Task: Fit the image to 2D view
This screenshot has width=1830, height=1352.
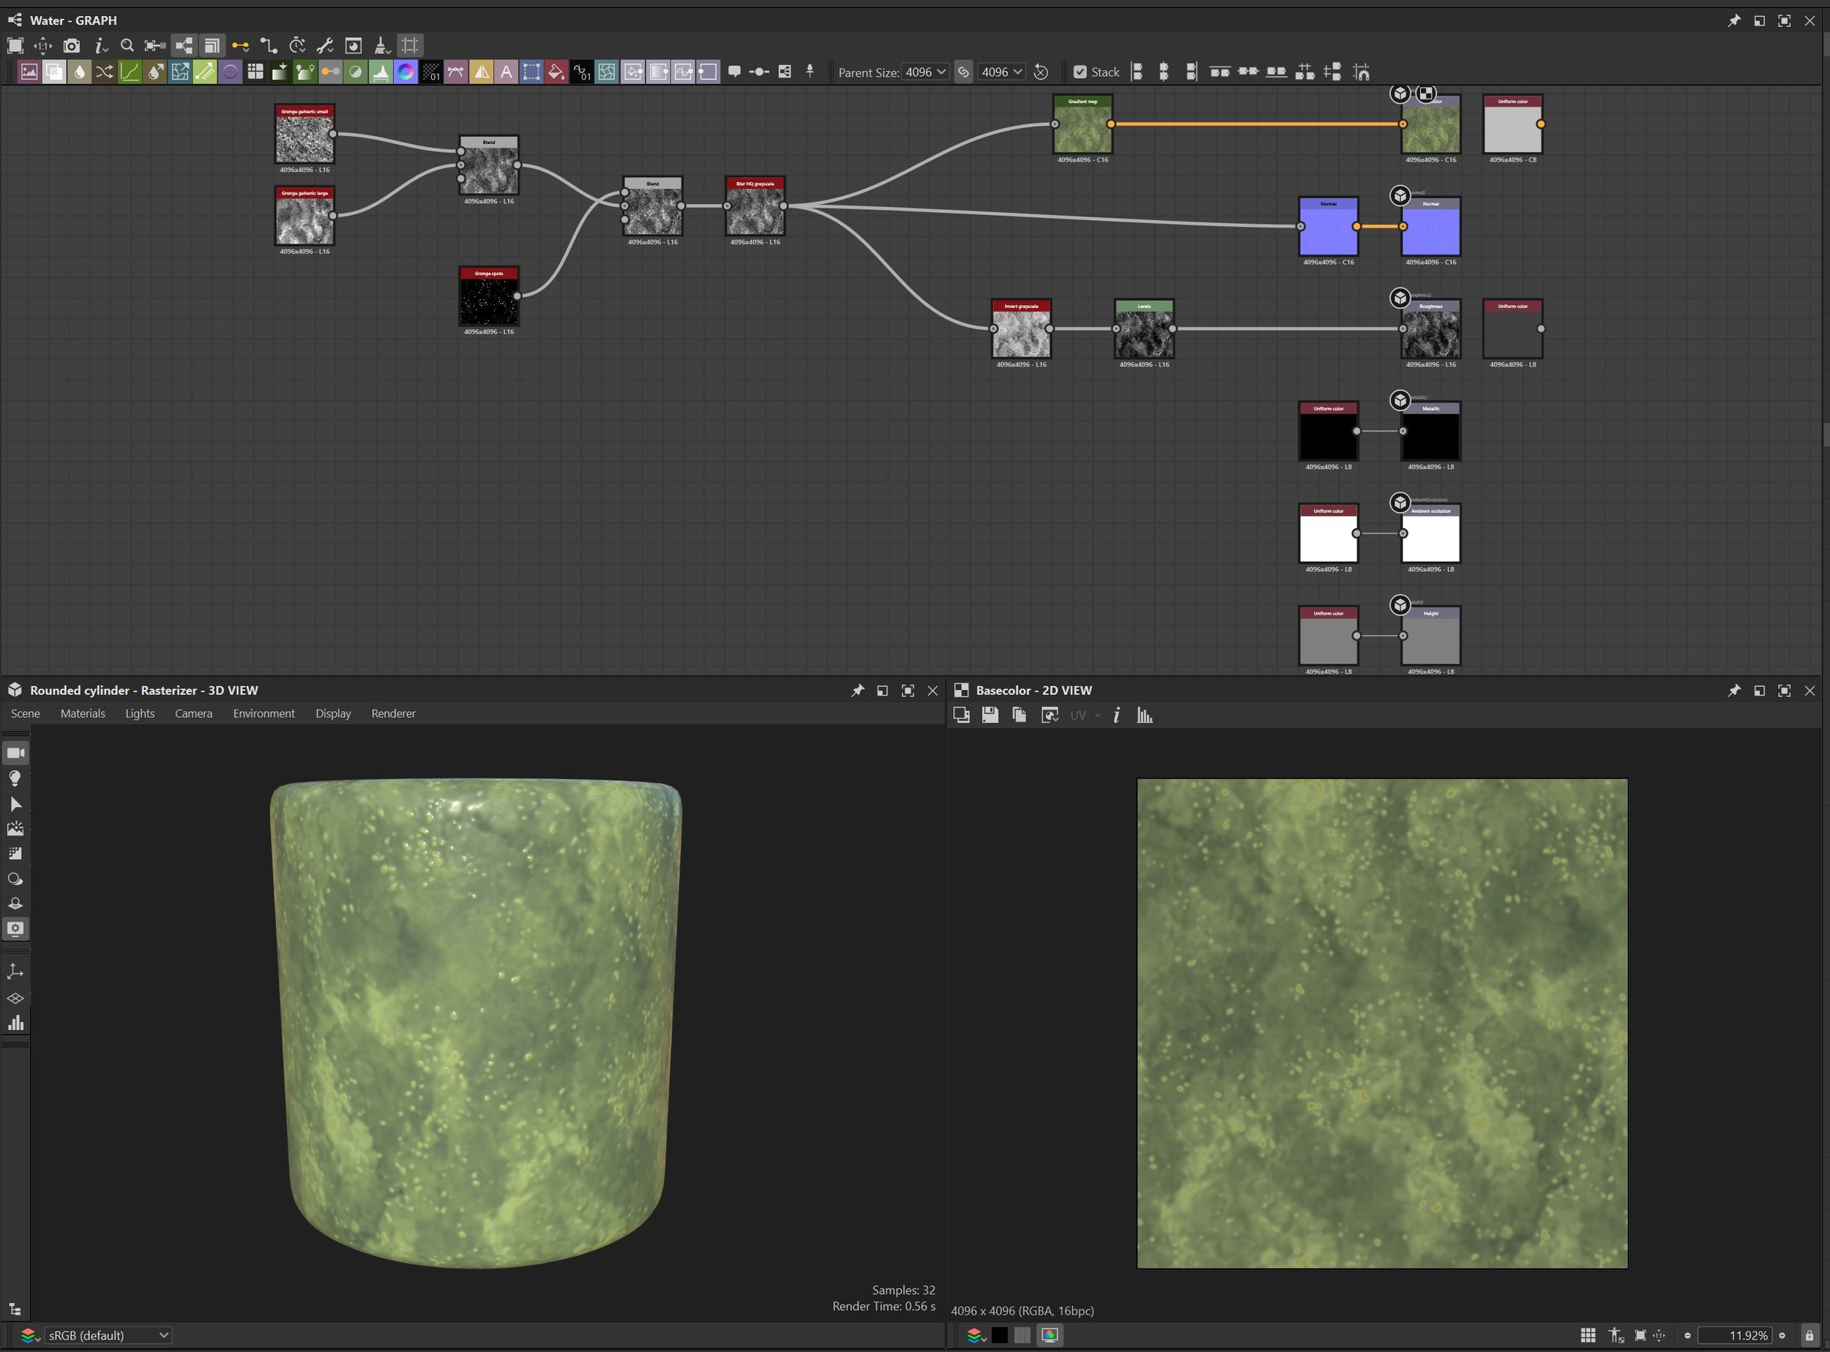Action: pyautogui.click(x=1640, y=1336)
